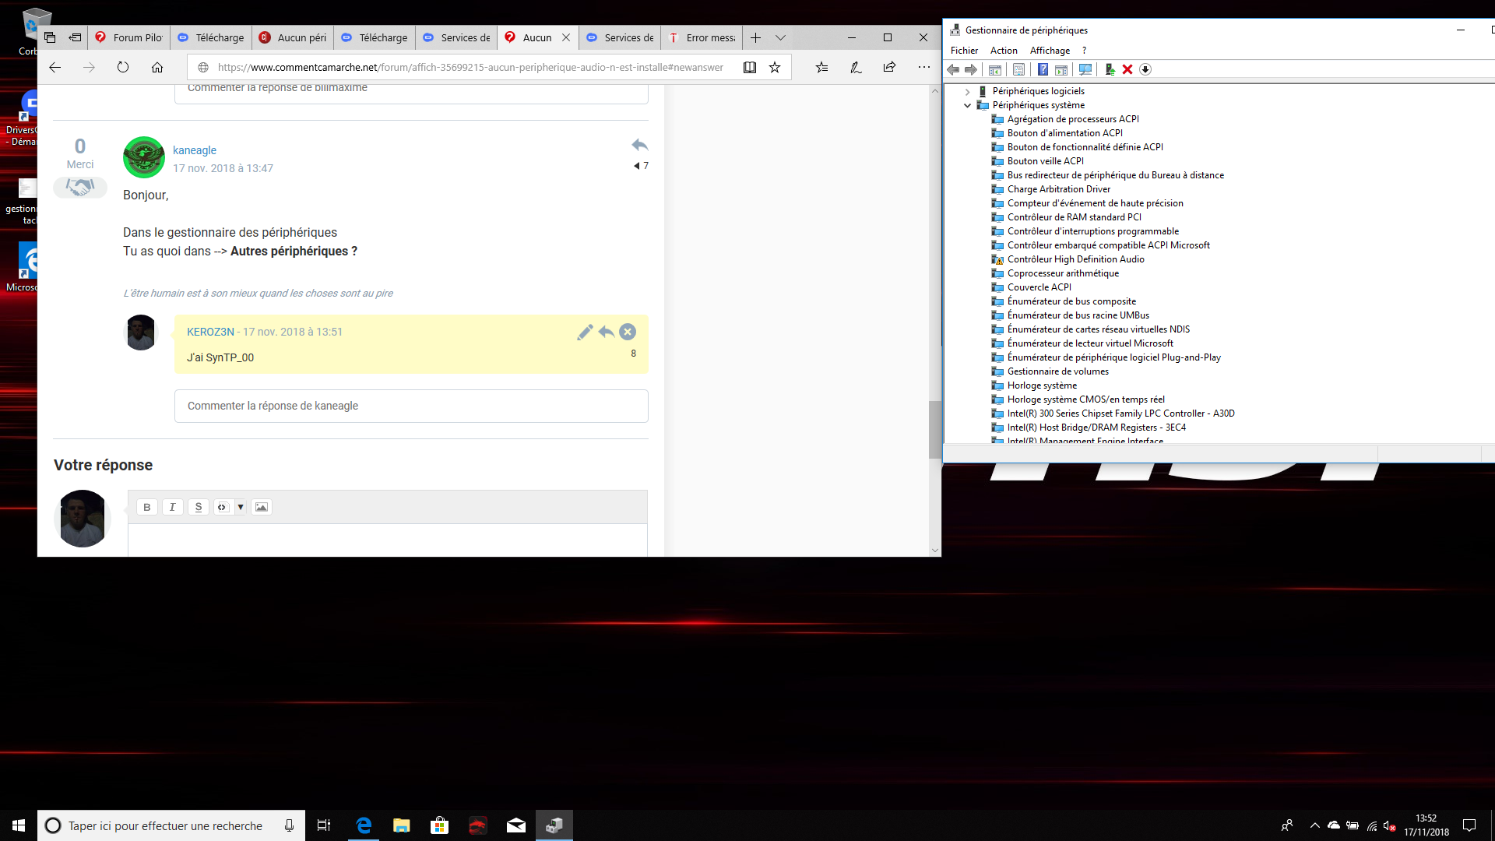Click the Update driver toolbar icon
Screen dimensions: 1495x841
click(1110, 69)
